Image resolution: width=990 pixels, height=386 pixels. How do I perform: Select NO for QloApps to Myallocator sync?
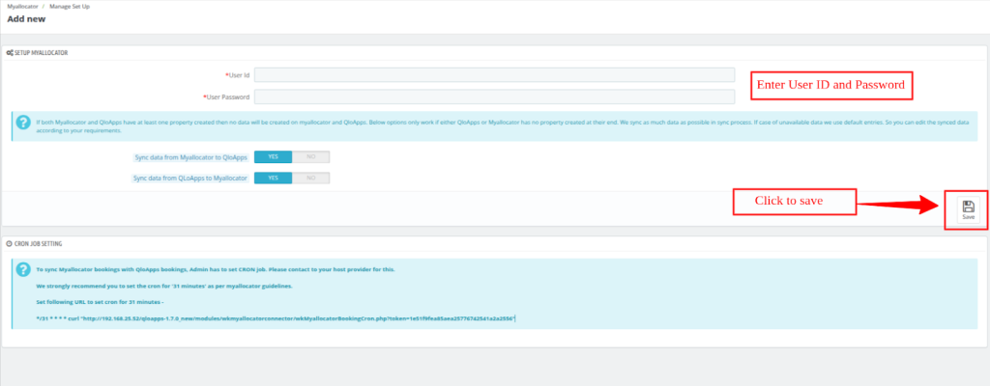310,178
